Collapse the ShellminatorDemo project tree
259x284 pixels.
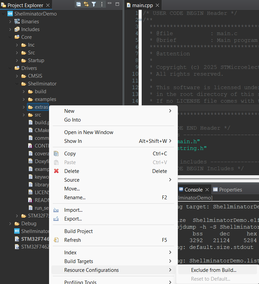pos(3,14)
